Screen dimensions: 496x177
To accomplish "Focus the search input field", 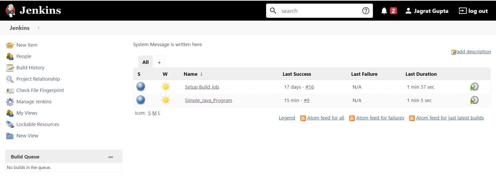I will [x=319, y=11].
